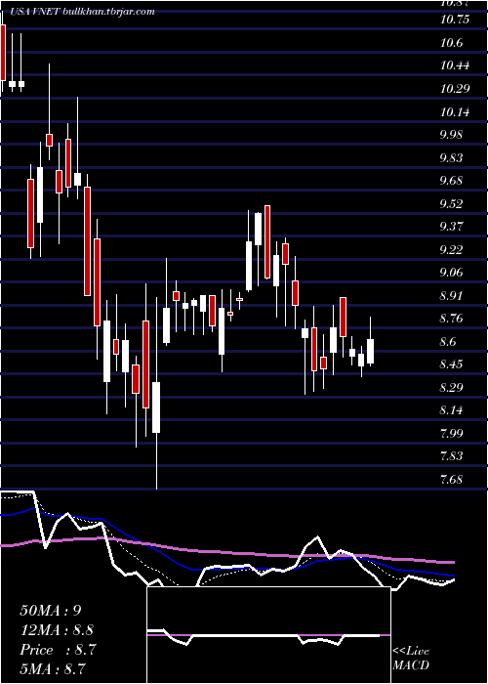The image size is (488, 684).
Task: Click the 10.29 price axis label
Action: [456, 89]
